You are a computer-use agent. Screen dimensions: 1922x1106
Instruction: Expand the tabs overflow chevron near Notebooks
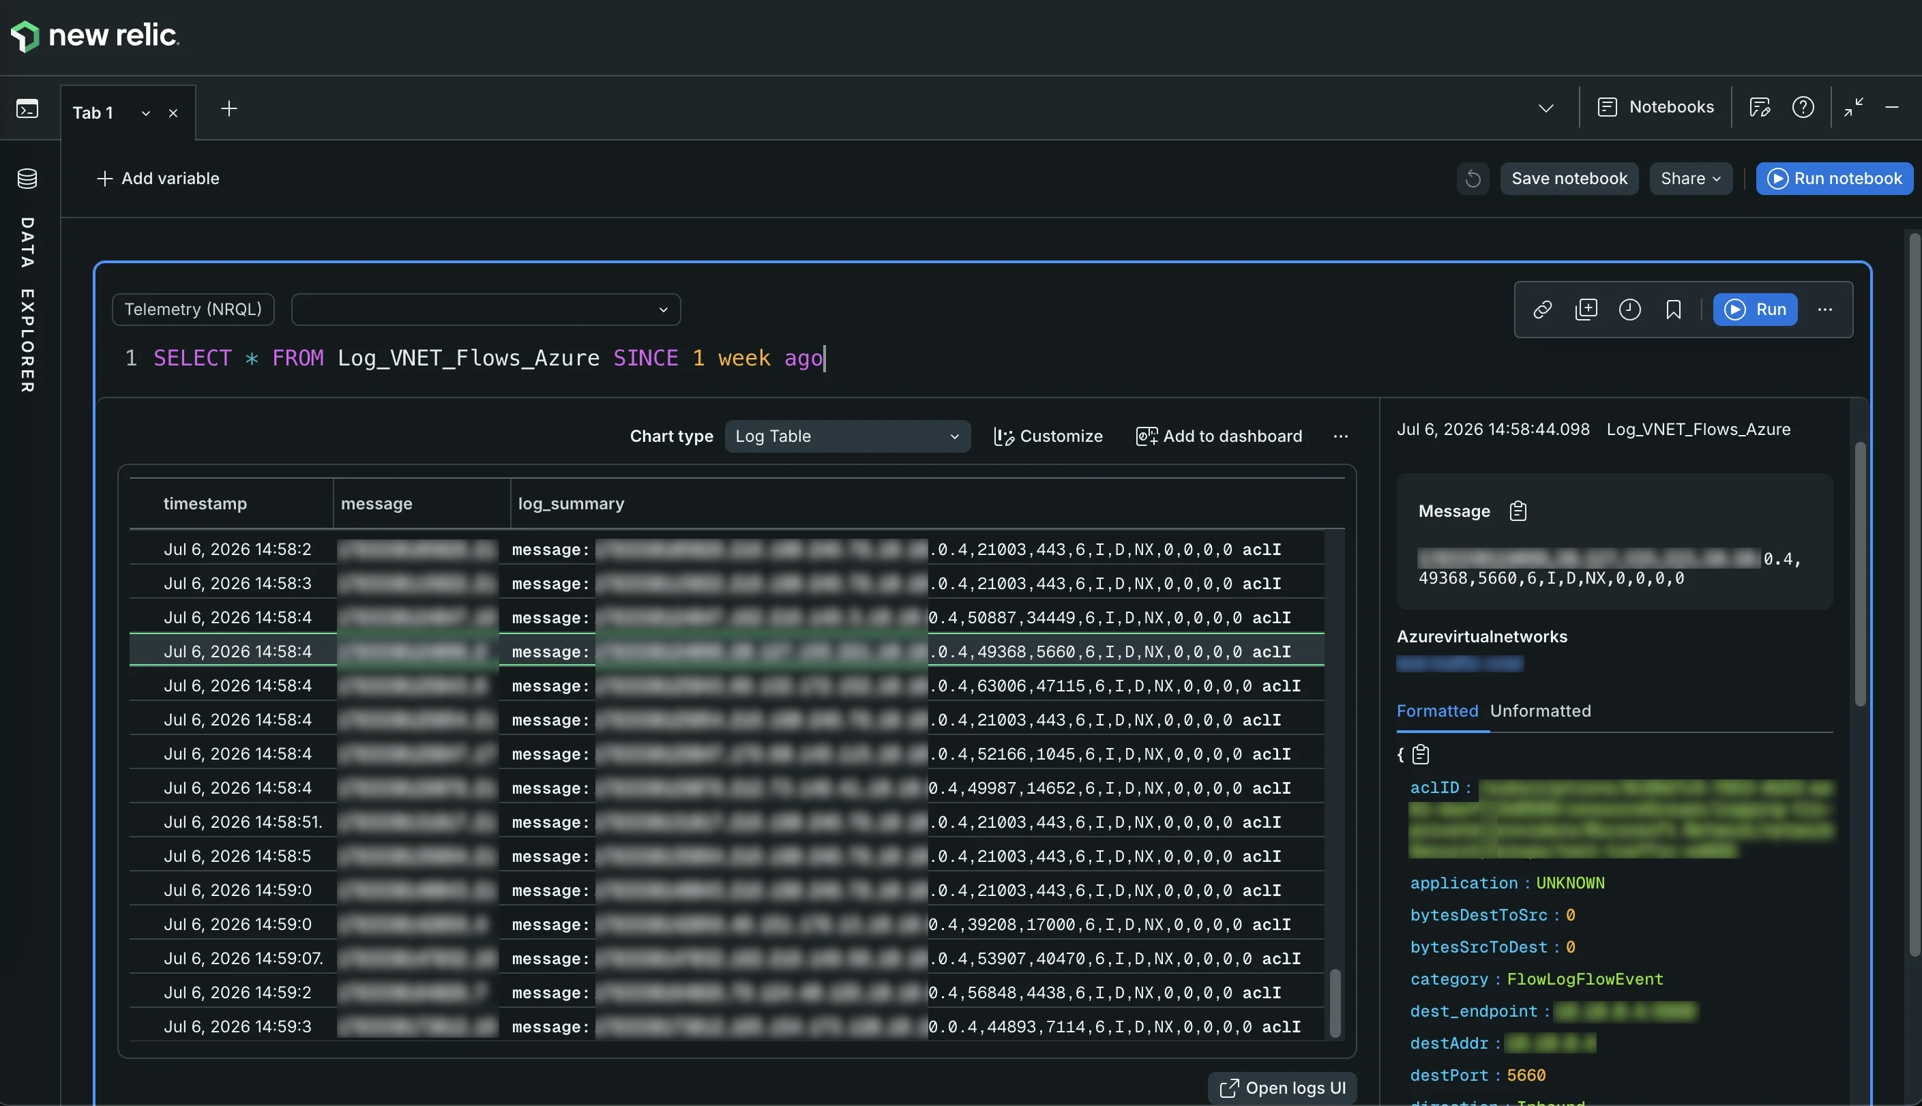click(x=1546, y=108)
